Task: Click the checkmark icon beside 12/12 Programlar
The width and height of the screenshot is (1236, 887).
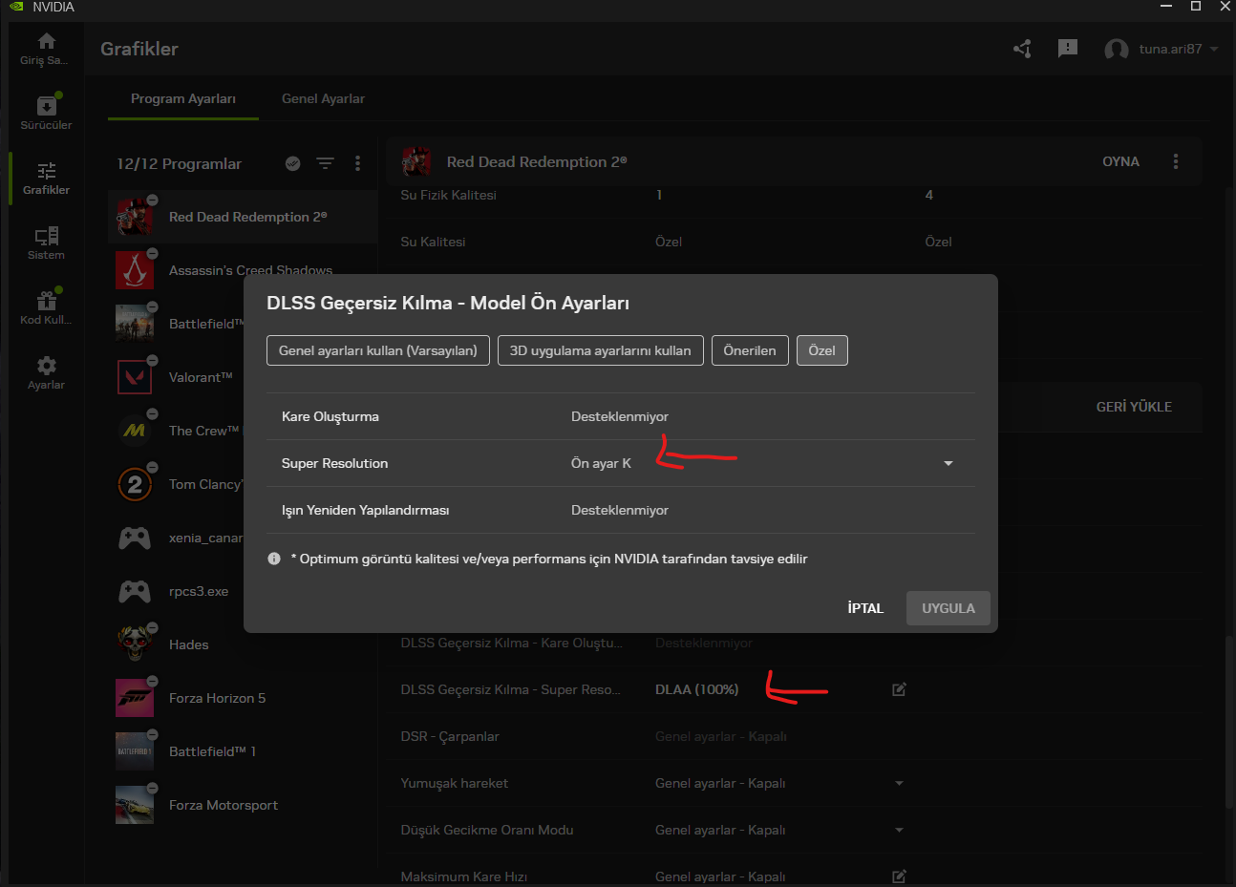Action: [293, 163]
